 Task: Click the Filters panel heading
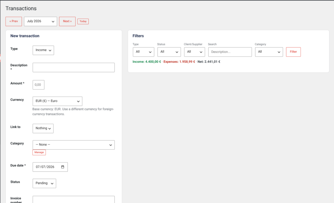tap(138, 36)
